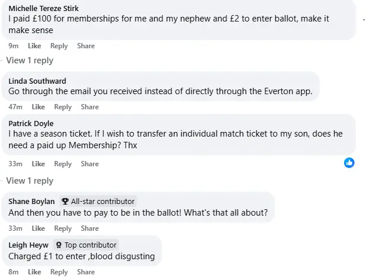The height and width of the screenshot is (279, 365).
Task: Open Shane Boylan's profile
Action: 31,201
